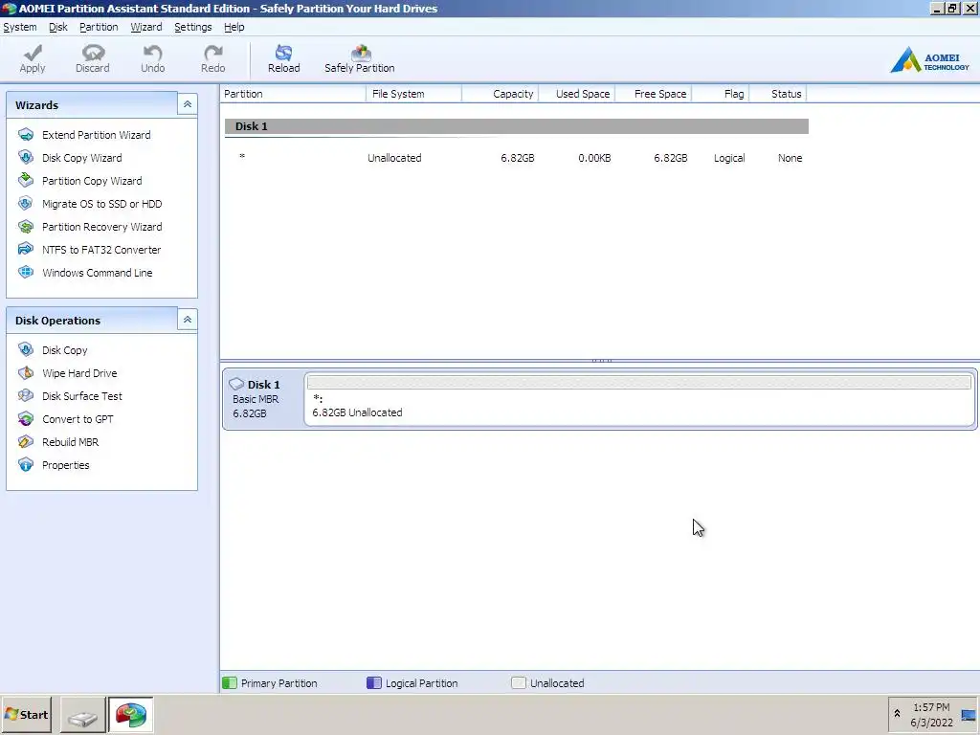This screenshot has height=735, width=980.
Task: Click the Redo arrow toolbar icon
Action: (x=213, y=53)
